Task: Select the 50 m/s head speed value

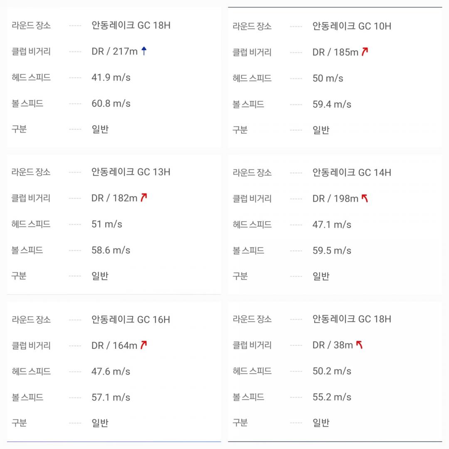Action: (328, 78)
